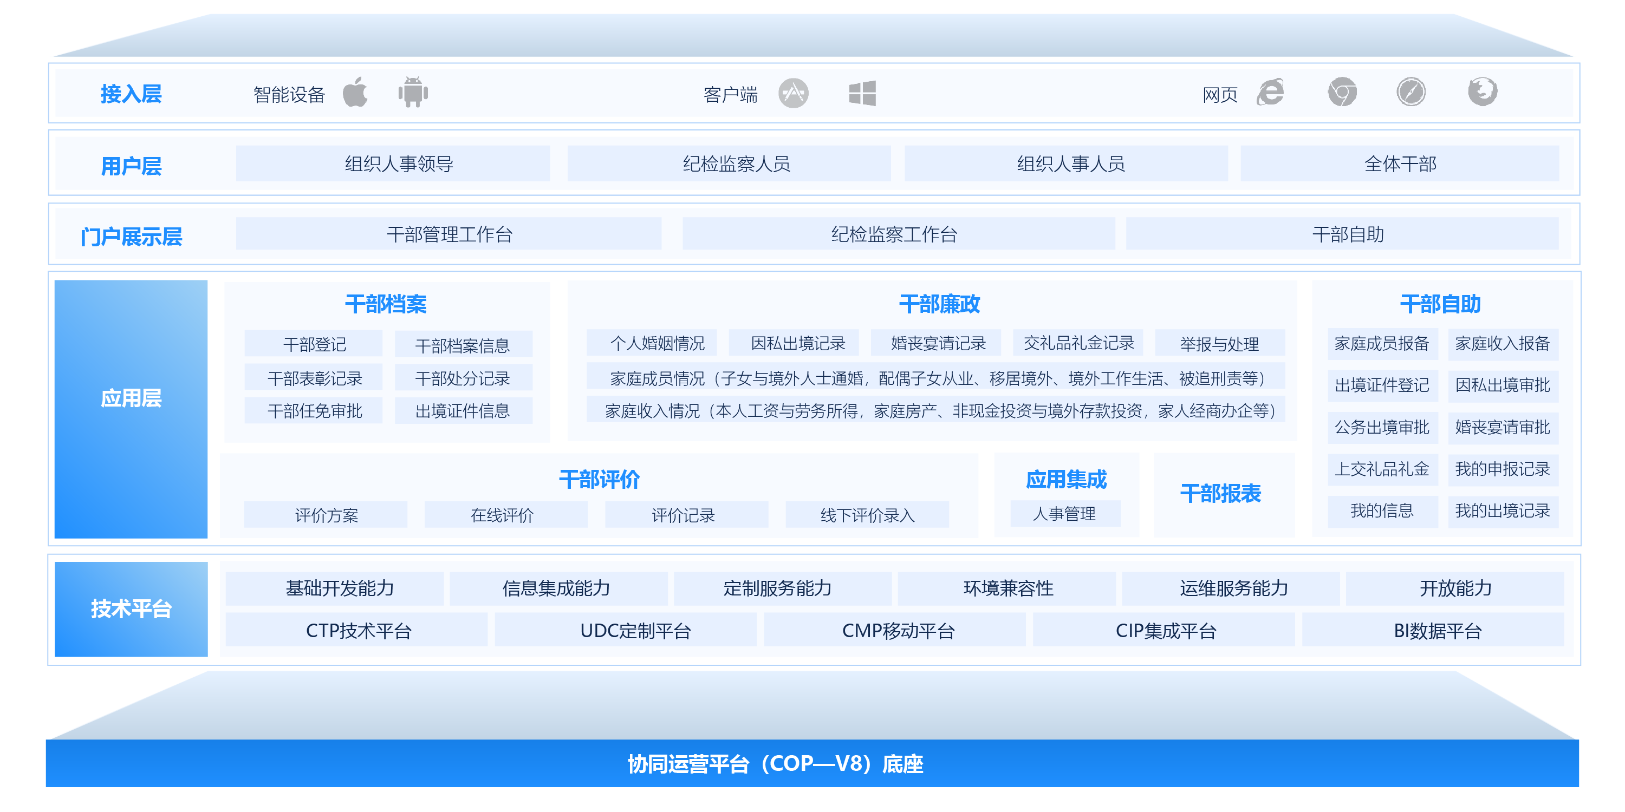Screen dimensions: 1625x812
Task: Click the 应用层 blue panel
Action: pyautogui.click(x=131, y=409)
